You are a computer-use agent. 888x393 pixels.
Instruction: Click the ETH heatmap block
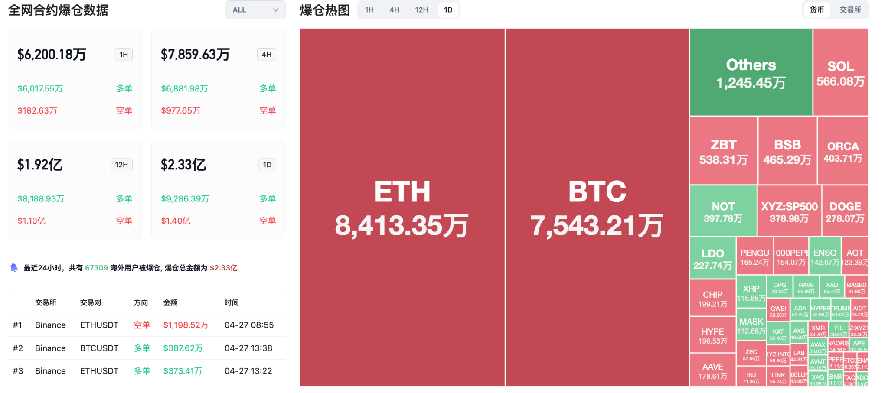402,207
